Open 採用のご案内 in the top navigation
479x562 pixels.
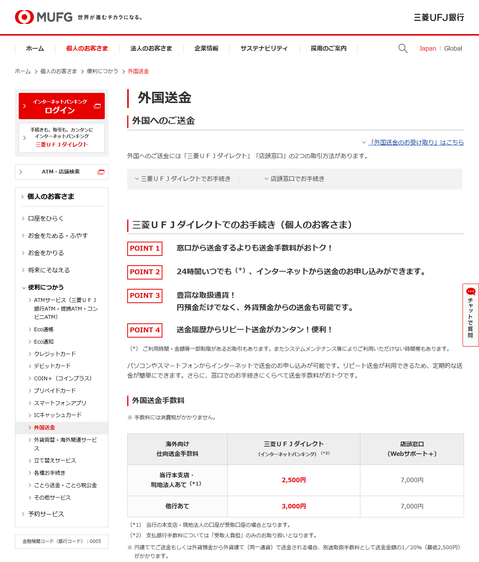pyautogui.click(x=329, y=49)
